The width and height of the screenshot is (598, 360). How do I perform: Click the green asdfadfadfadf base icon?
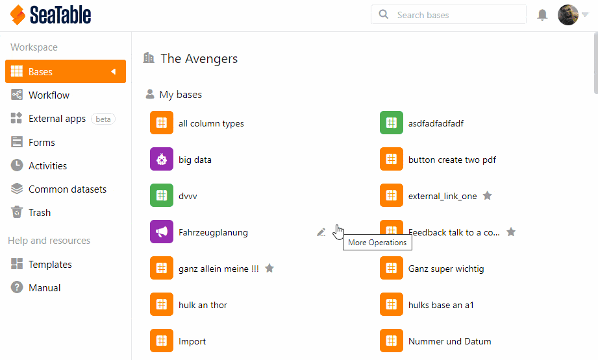click(391, 123)
